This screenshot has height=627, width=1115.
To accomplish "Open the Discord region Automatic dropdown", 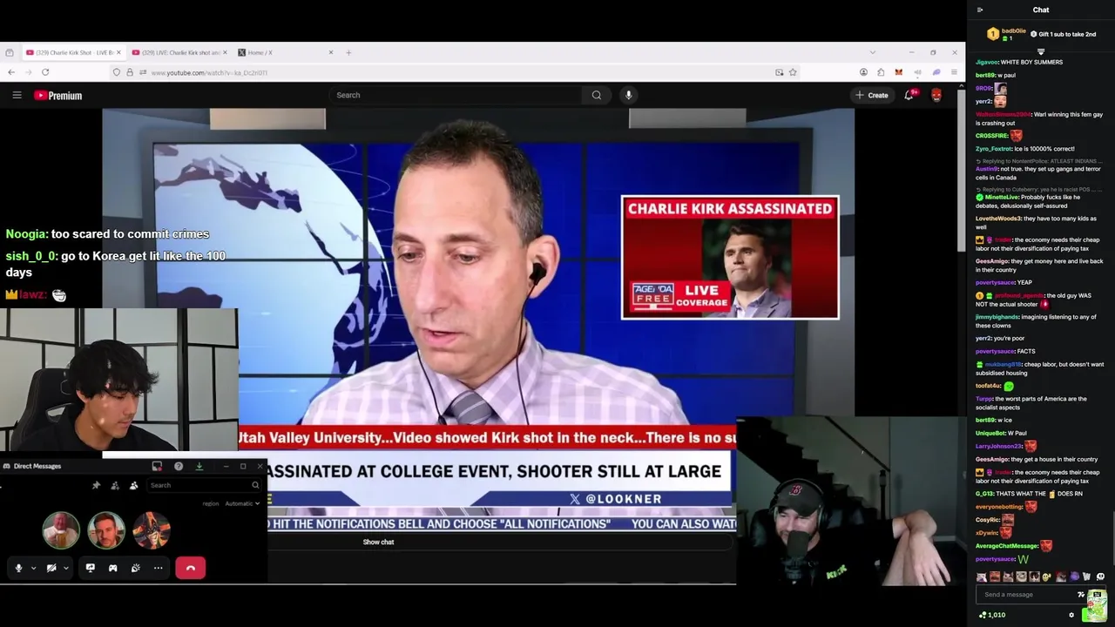I will pos(241,503).
